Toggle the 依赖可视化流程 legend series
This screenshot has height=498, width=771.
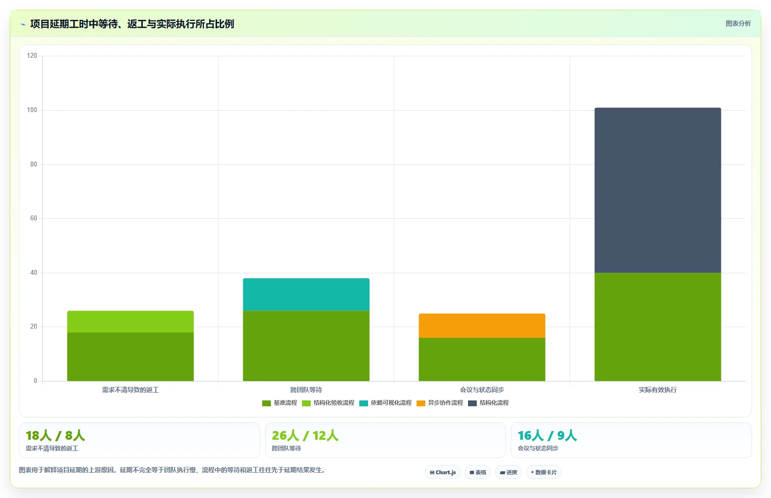(x=385, y=403)
